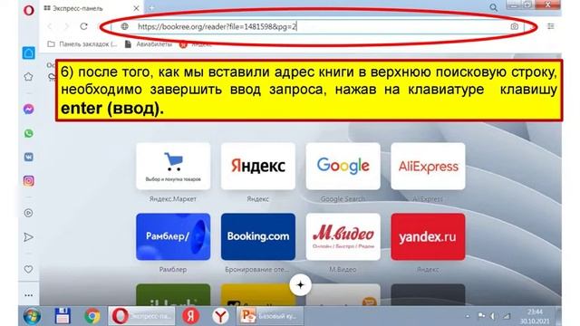Open the Панель закладок bookmarks folder

82,44
